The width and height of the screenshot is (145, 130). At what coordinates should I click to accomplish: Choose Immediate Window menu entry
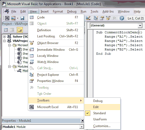(x=56, y=50)
